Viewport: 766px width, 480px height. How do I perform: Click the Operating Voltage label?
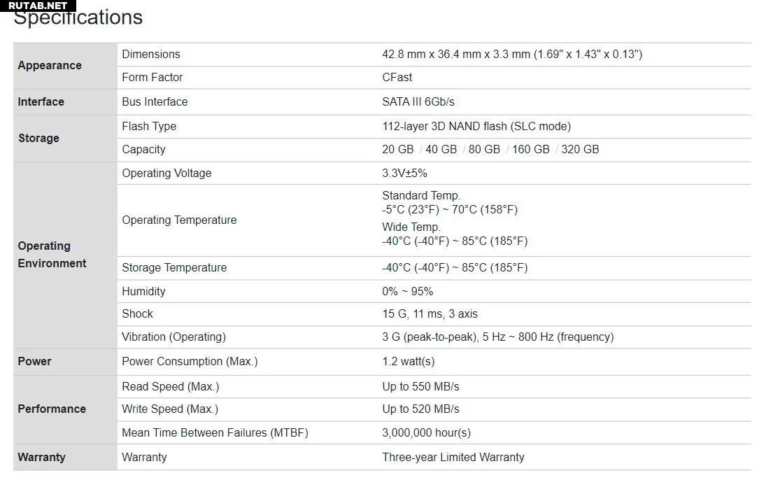pyautogui.click(x=166, y=174)
